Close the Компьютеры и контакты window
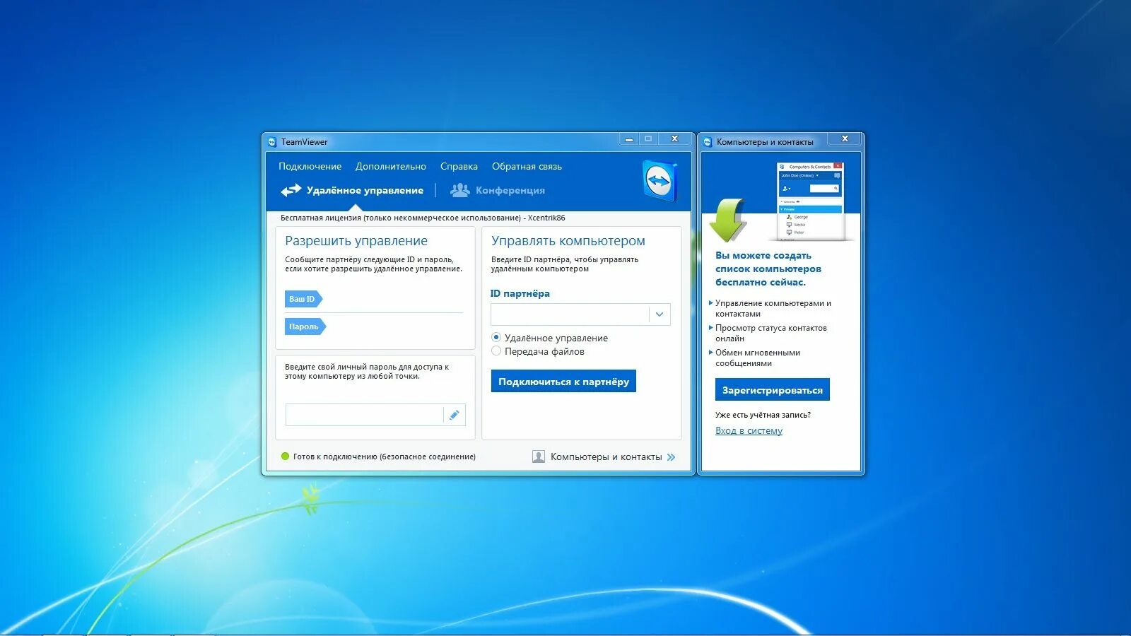Viewport: 1131px width, 636px height. coord(845,139)
